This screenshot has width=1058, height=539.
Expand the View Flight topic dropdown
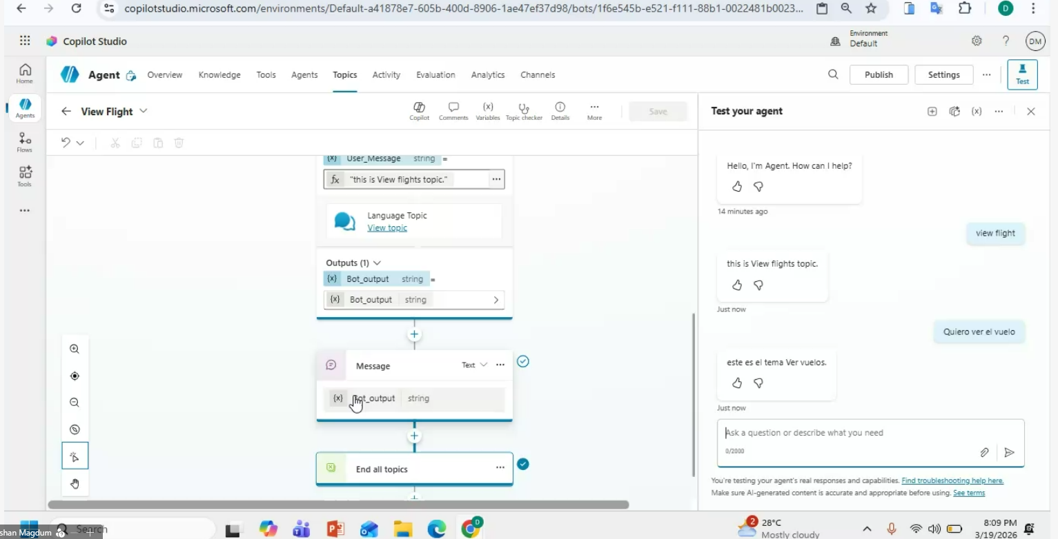(144, 111)
